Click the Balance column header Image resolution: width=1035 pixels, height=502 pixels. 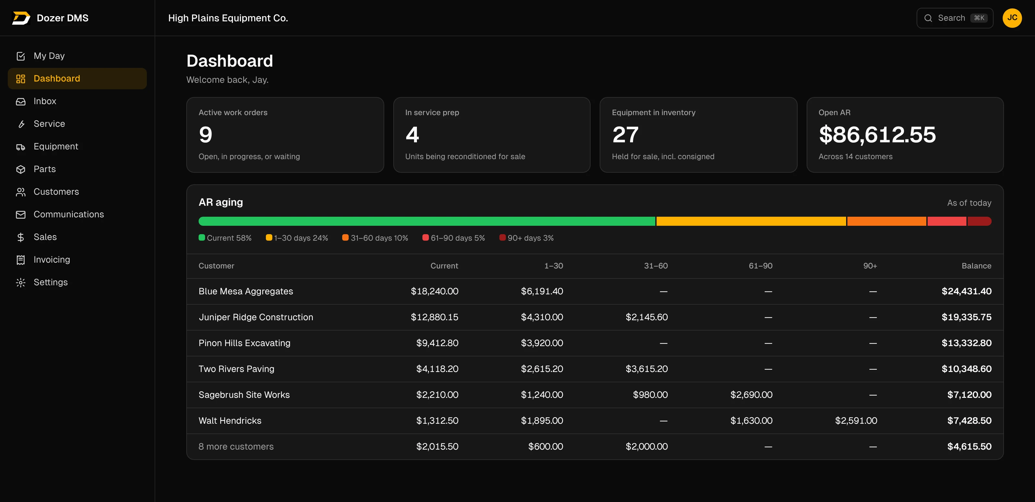(x=976, y=266)
